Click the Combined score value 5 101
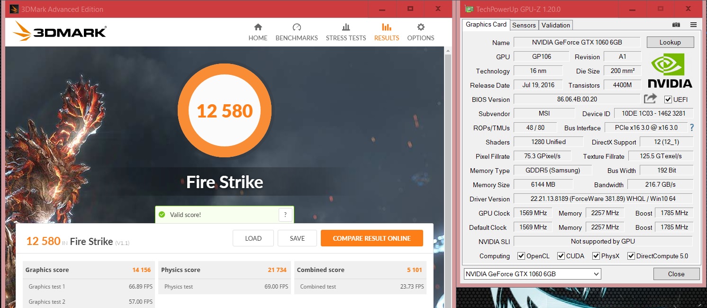 point(414,270)
